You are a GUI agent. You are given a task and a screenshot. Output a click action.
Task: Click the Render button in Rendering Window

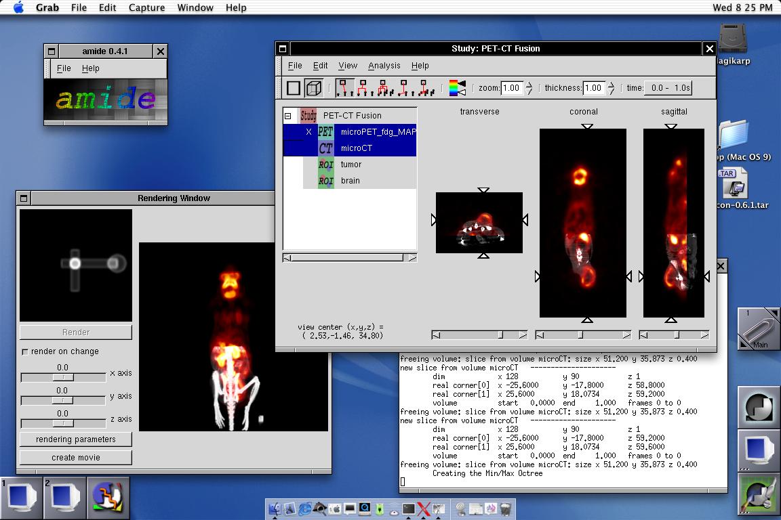(76, 332)
